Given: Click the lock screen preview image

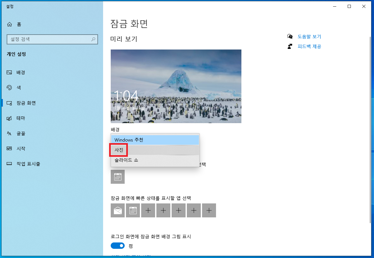Looking at the screenshot, I should click(176, 86).
